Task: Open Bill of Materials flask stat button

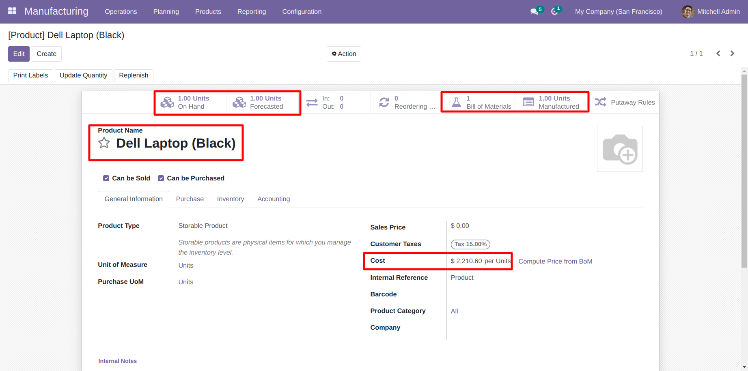Action: pyautogui.click(x=479, y=102)
